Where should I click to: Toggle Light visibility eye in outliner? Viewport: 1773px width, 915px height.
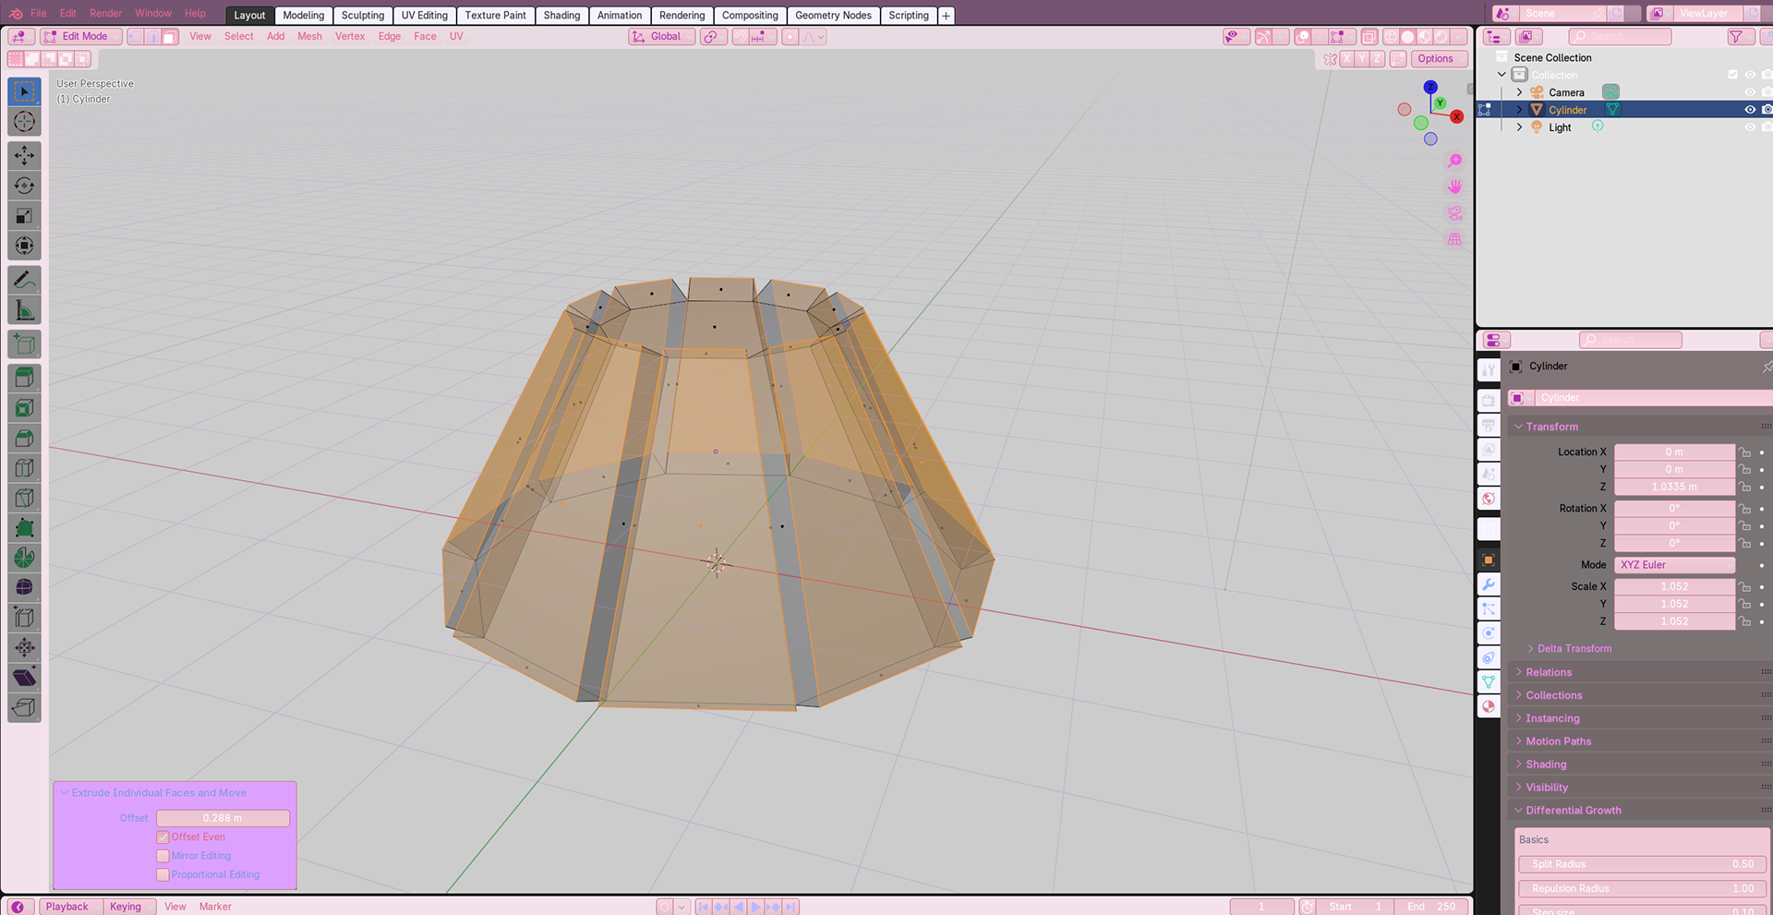pos(1750,127)
